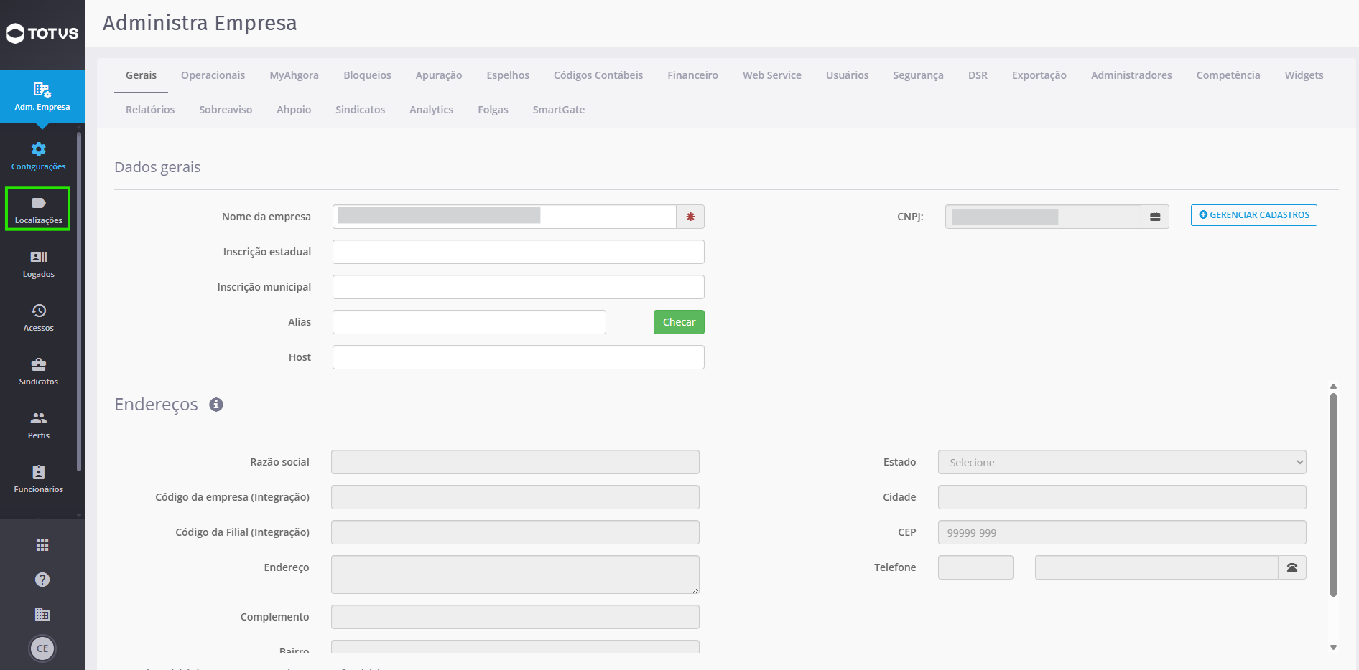
Task: Click the Telefone area code field
Action: tap(975, 567)
